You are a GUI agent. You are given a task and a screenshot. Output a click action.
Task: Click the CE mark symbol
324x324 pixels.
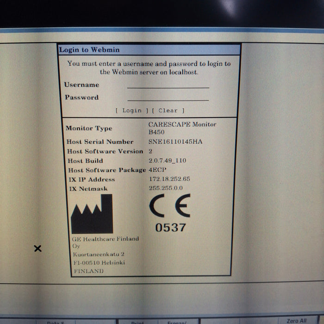click(170, 206)
